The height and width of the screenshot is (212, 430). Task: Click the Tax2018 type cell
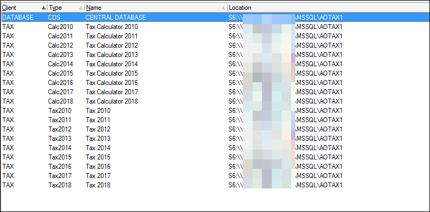(60, 185)
